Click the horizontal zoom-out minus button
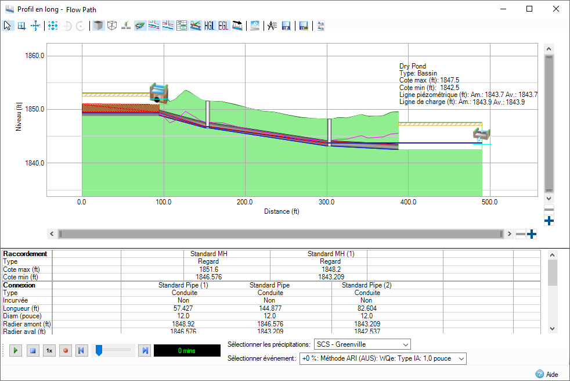This screenshot has width=570, height=381. click(521, 234)
